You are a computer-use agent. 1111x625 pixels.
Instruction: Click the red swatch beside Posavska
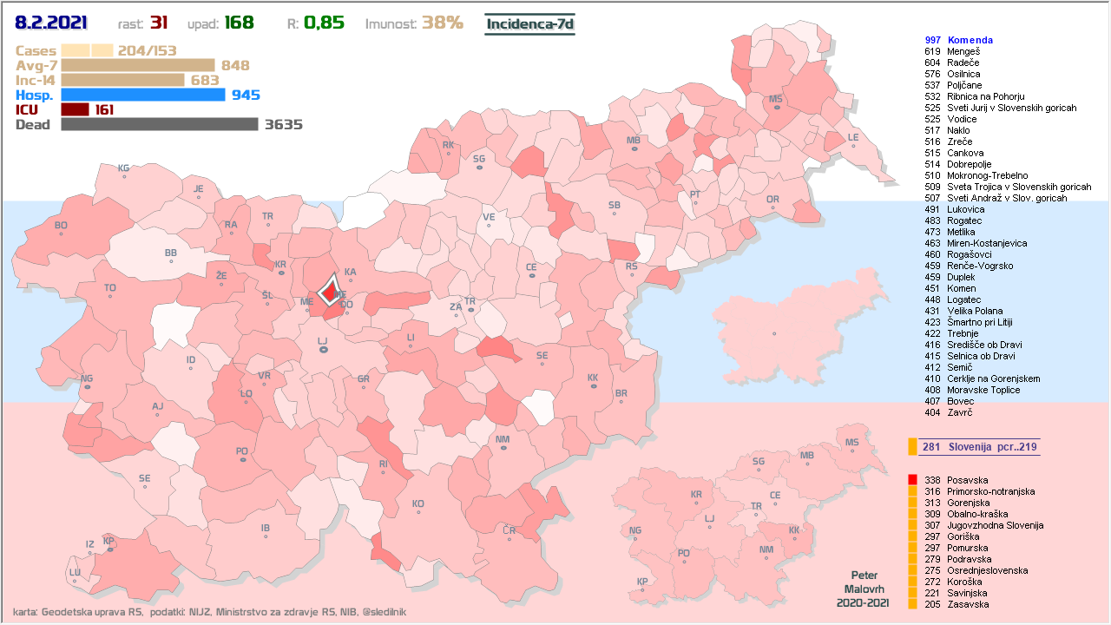pyautogui.click(x=912, y=480)
